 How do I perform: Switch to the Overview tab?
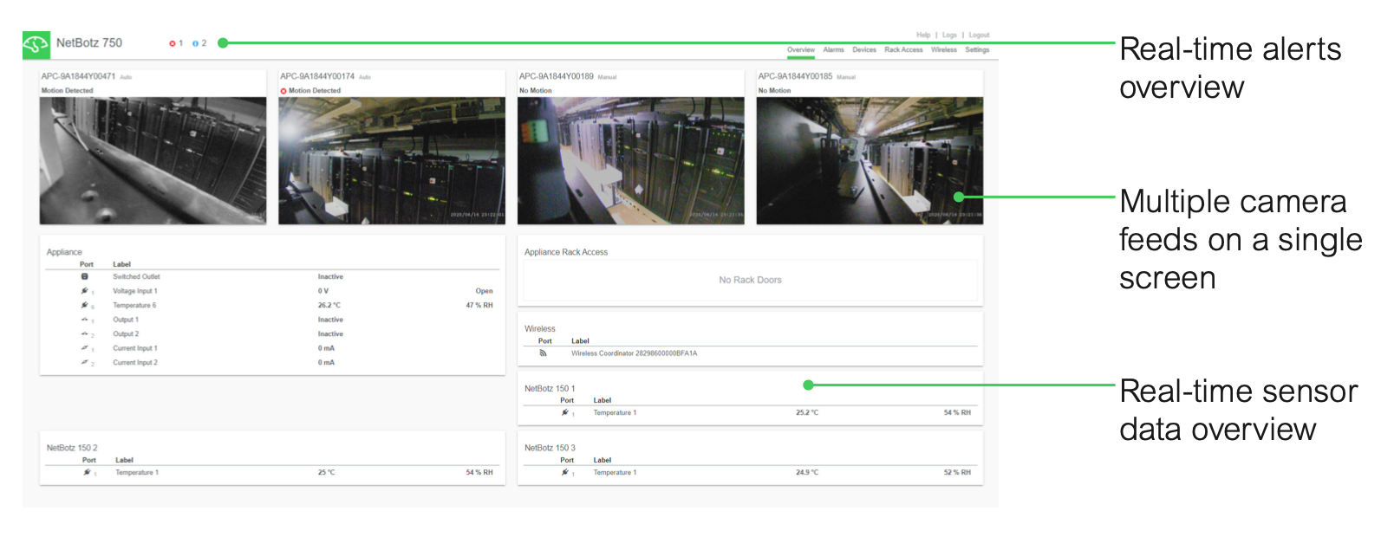pyautogui.click(x=801, y=50)
